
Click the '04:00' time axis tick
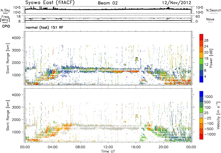coord(52,147)
